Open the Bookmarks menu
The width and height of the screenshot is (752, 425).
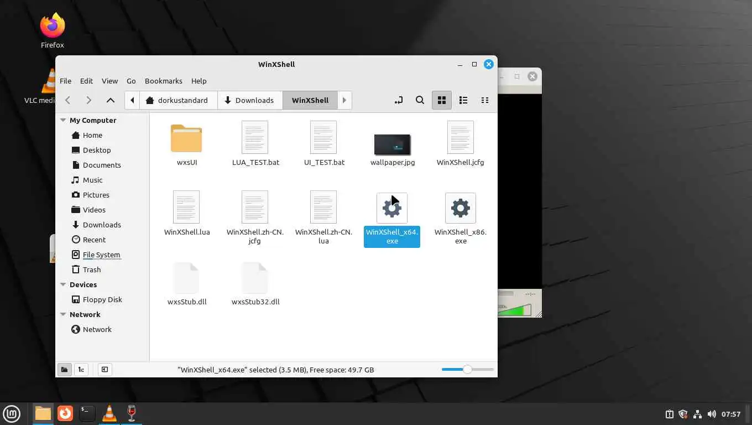click(x=163, y=81)
